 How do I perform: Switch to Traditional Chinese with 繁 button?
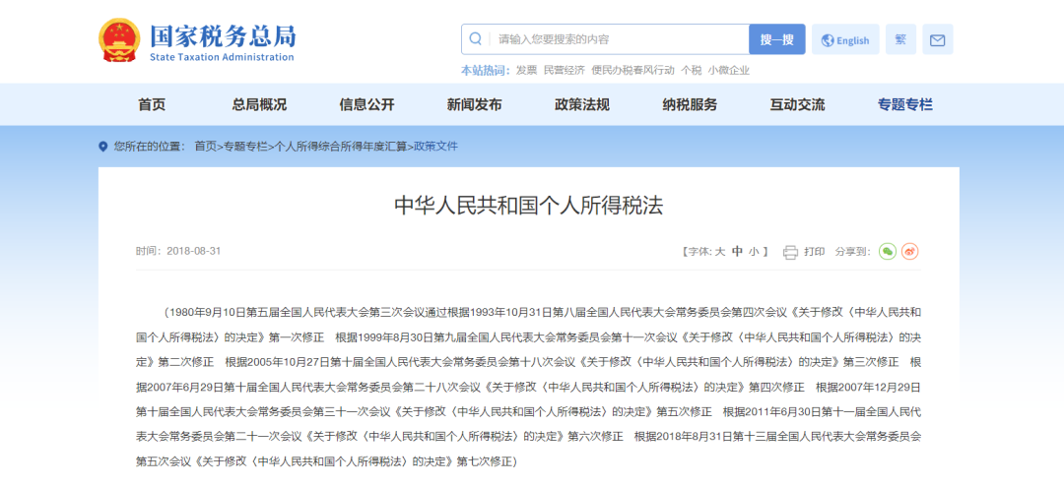(x=900, y=40)
